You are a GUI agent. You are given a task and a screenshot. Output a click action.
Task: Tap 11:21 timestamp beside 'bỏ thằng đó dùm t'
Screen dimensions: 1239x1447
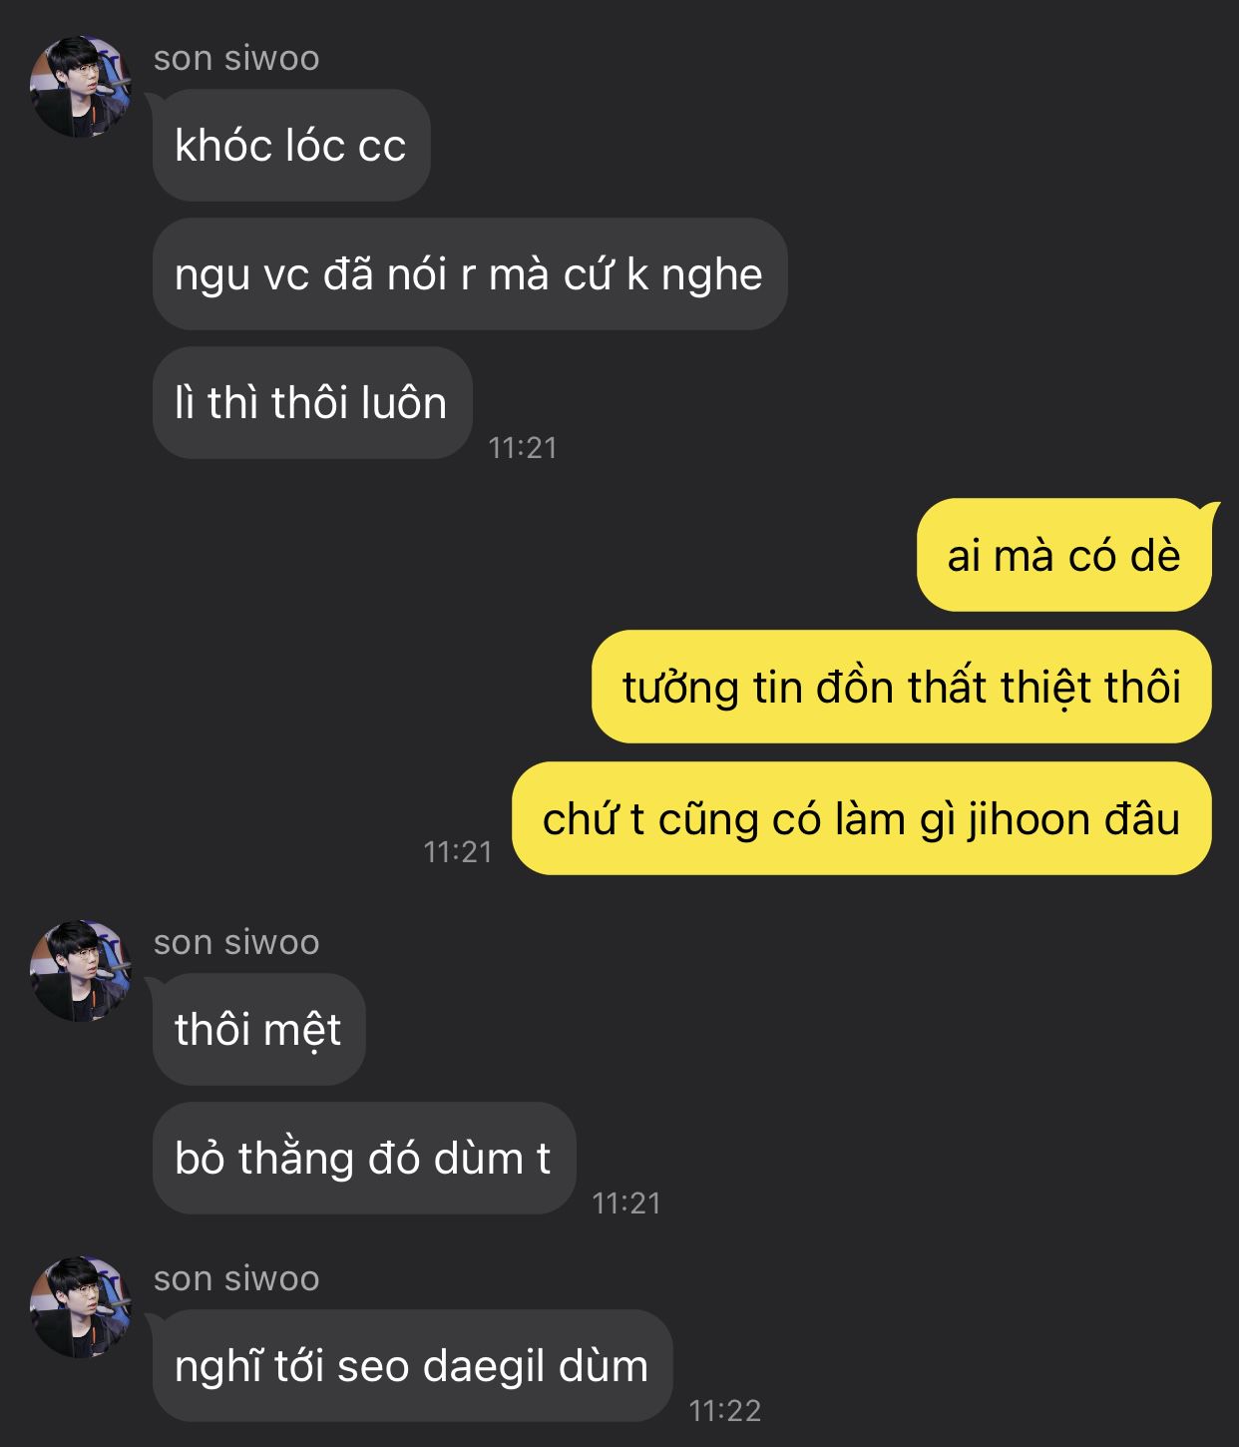click(626, 1204)
